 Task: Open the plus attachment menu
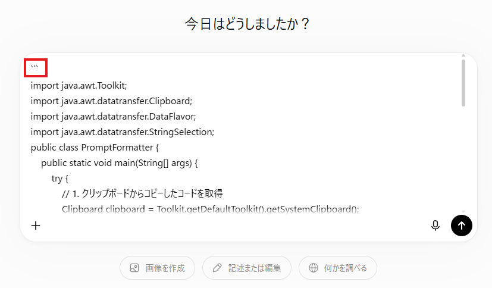point(36,226)
